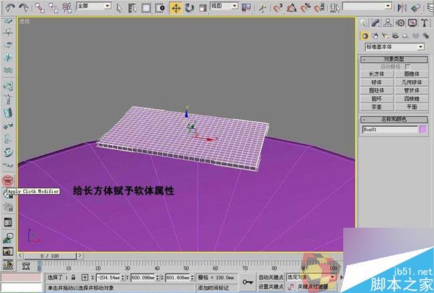
Task: Activate the Select and Scale tool
Action: pos(203,8)
